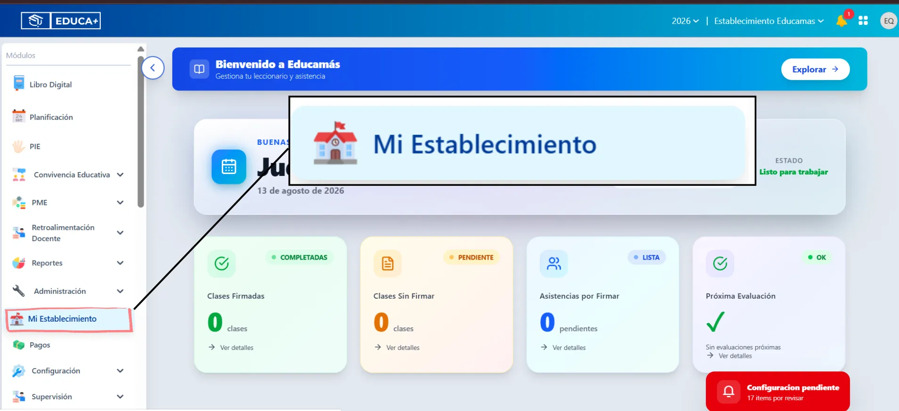Open the Establecimiento Educamas dropdown
The width and height of the screenshot is (899, 411).
769,21
